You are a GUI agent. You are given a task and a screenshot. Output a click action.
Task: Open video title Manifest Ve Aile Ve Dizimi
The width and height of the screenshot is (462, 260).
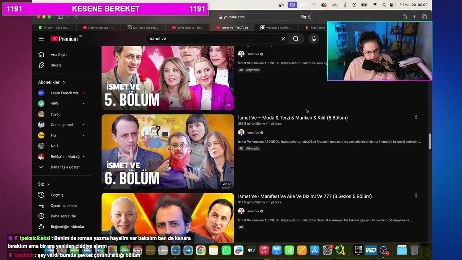[x=305, y=196]
